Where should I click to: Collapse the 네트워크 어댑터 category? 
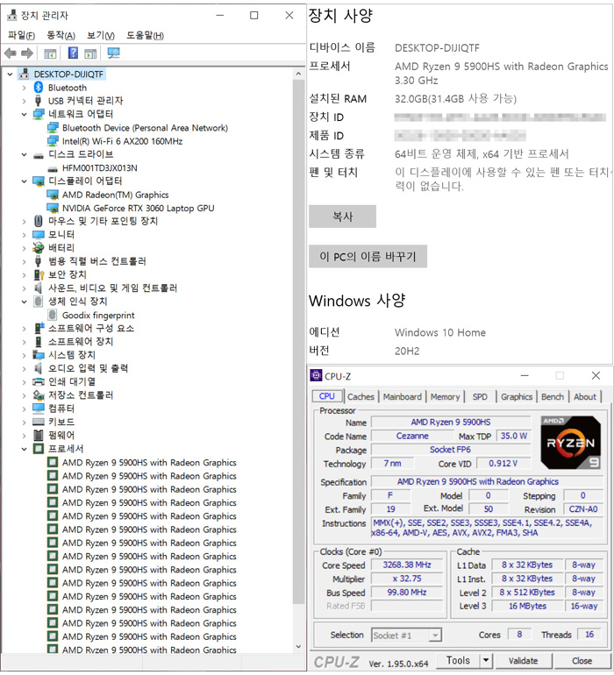pyautogui.click(x=25, y=115)
